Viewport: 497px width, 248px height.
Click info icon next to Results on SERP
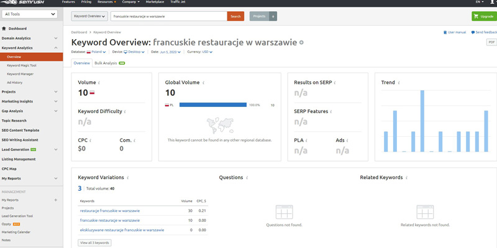[335, 83]
